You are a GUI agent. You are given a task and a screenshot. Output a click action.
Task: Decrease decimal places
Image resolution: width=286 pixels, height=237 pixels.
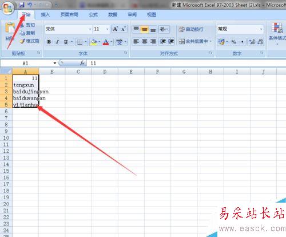point(260,42)
